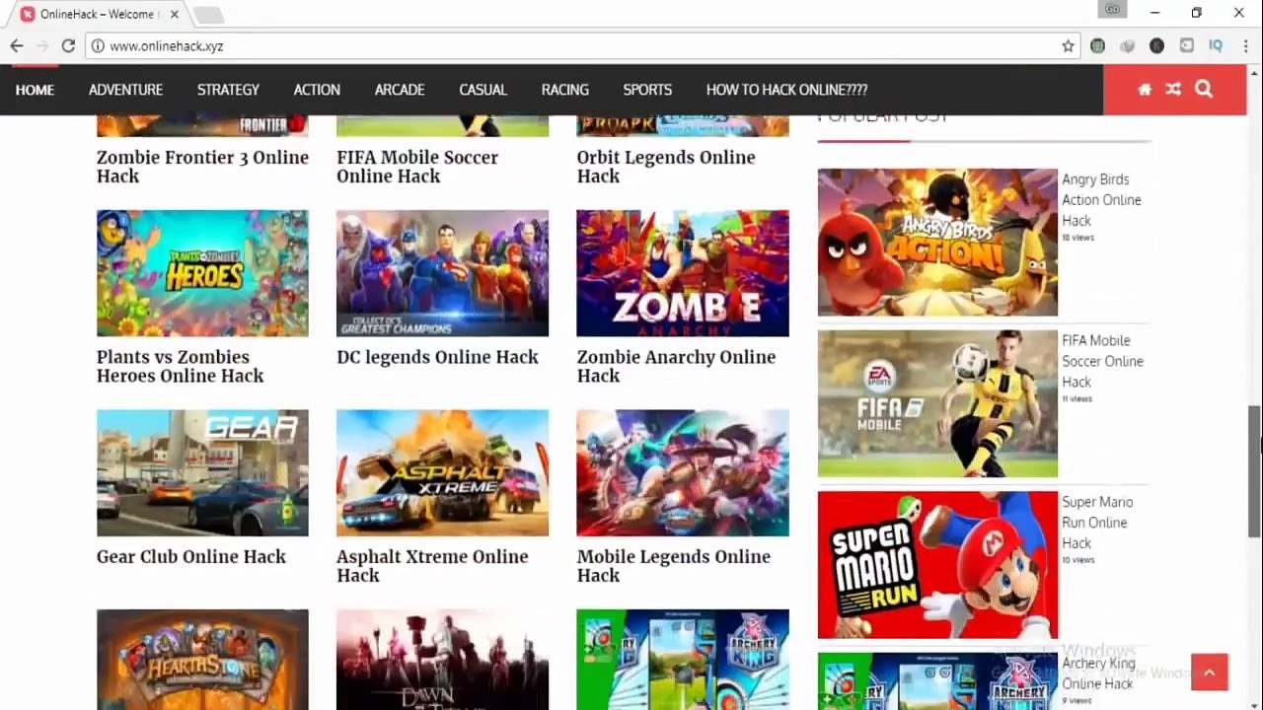Click the Zombie Anarchy thumbnail image
1263x710 pixels.
pos(683,273)
